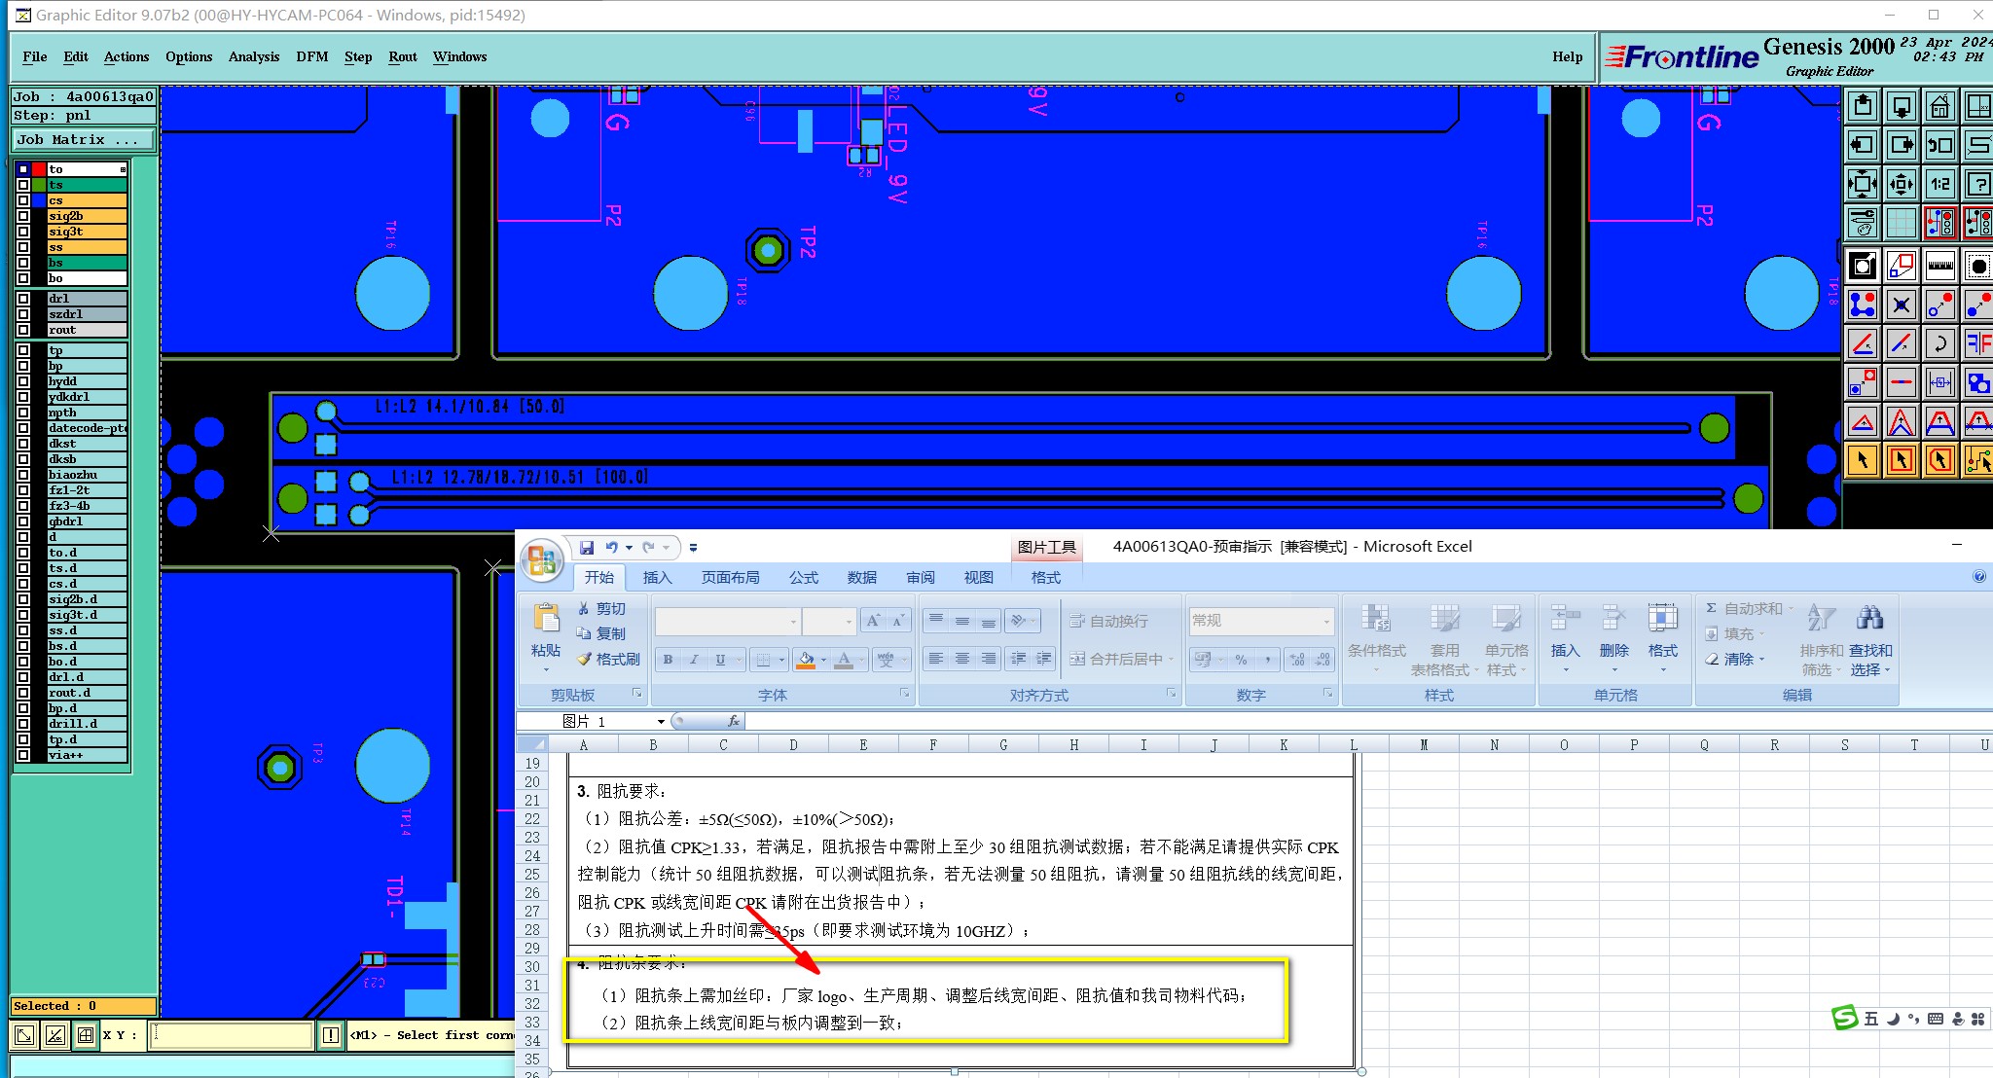The width and height of the screenshot is (1993, 1078).
Task: Click the X Y coordinate input field
Action: [x=232, y=1035]
